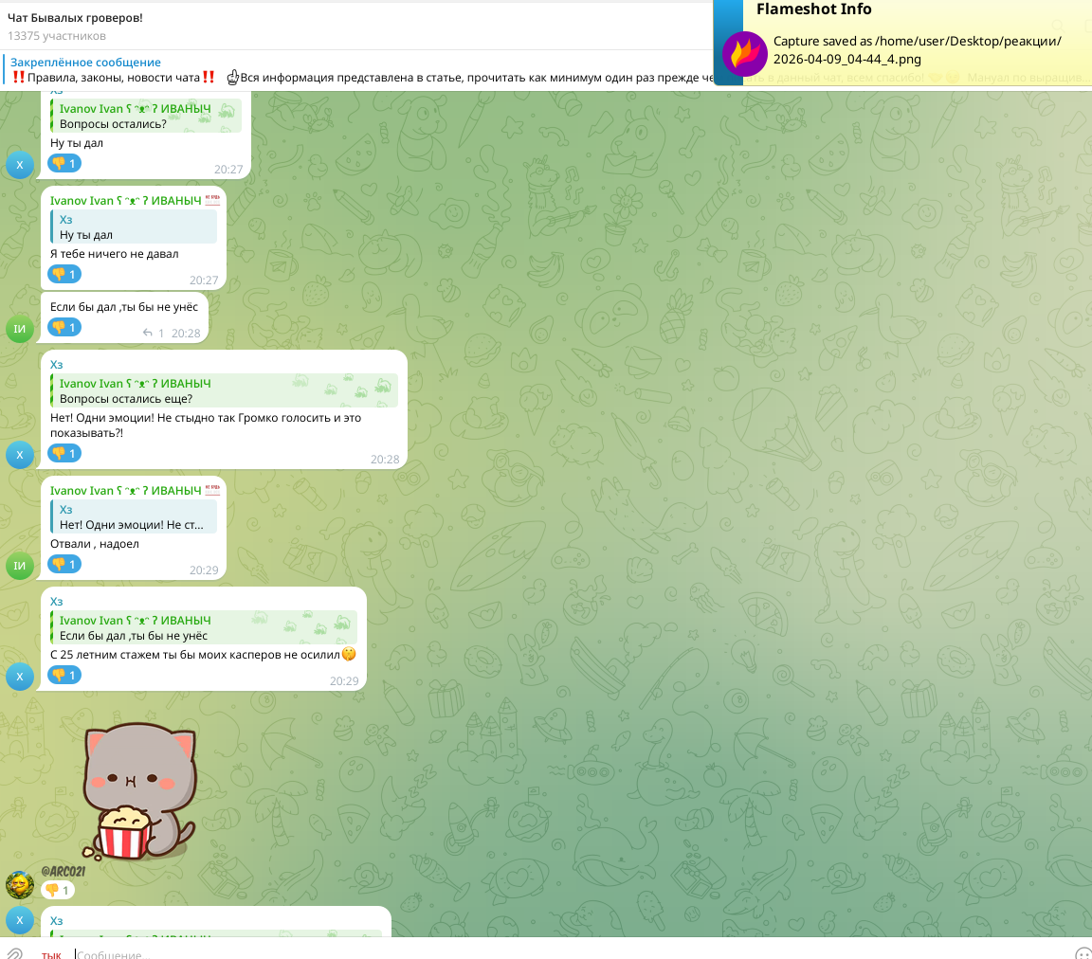This screenshot has height=959, width=1092.
Task: Open X avatar beside 'С 25 летним стажем' message
Action: click(x=20, y=677)
